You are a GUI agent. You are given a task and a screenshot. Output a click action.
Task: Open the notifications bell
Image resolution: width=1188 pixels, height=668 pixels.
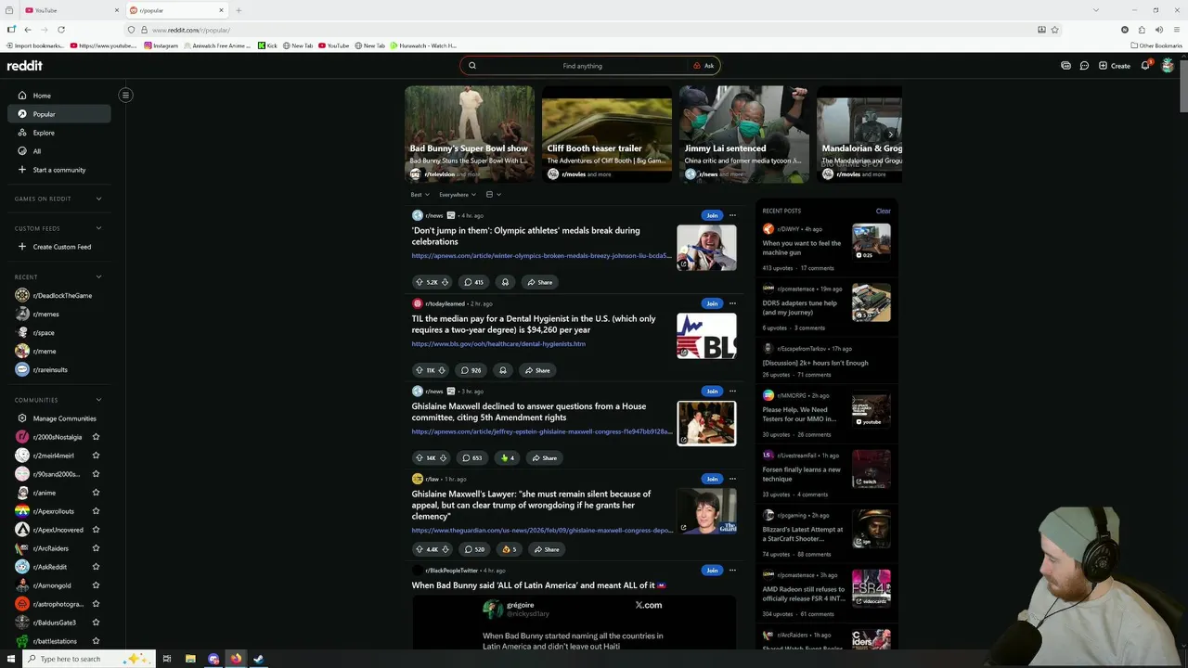pos(1145,66)
